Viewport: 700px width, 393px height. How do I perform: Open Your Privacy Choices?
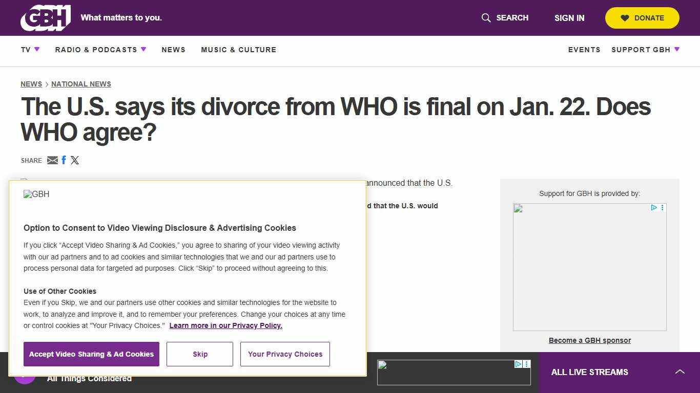point(285,354)
